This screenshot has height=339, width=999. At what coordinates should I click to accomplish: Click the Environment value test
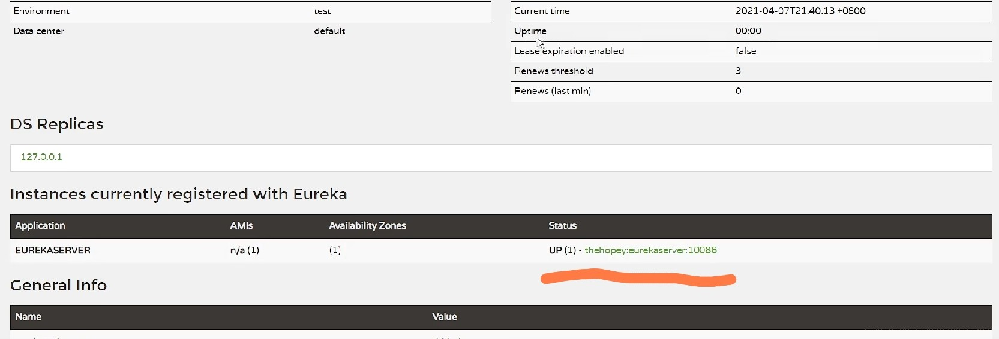point(322,11)
